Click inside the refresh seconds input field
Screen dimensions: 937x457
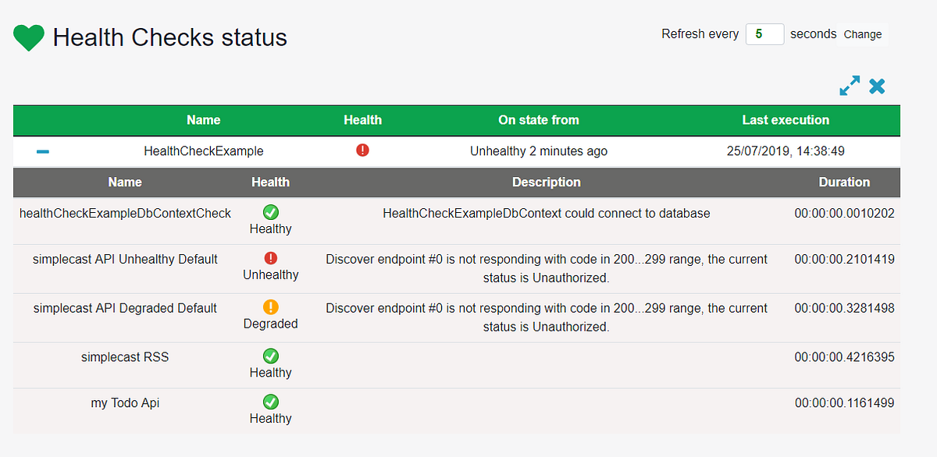pyautogui.click(x=764, y=34)
